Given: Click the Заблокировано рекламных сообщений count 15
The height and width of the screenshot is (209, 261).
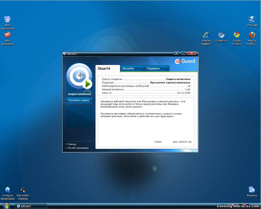Looking at the screenshot, I should coord(189,86).
